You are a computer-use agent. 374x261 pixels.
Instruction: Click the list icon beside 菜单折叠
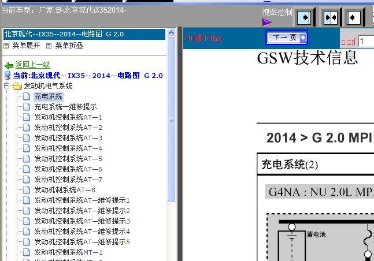(x=49, y=46)
